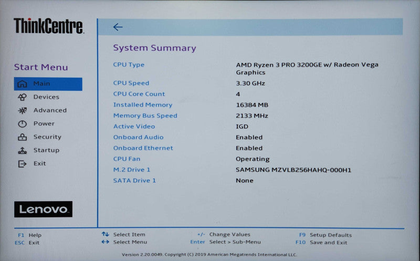
Task: Click None next to SATA Drive 1
Action: pyautogui.click(x=245, y=181)
